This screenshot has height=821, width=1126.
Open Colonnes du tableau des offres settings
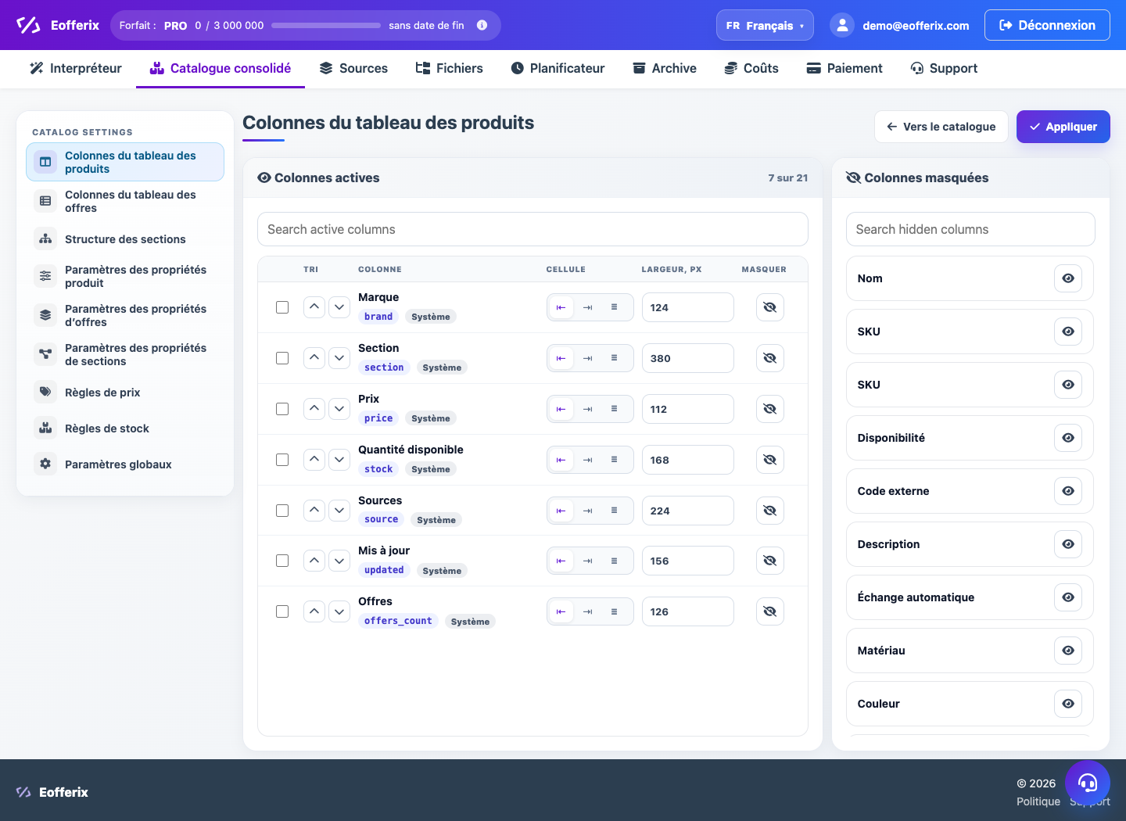(x=125, y=201)
